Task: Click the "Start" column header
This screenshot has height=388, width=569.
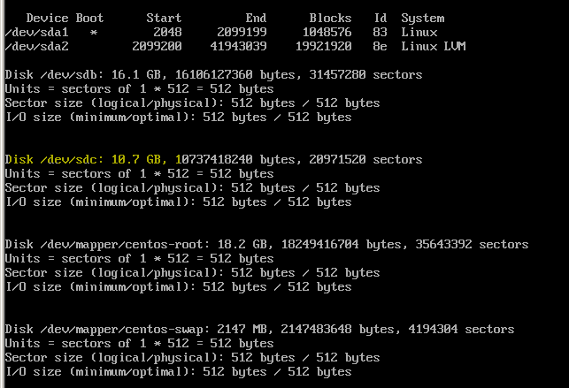Action: (164, 18)
